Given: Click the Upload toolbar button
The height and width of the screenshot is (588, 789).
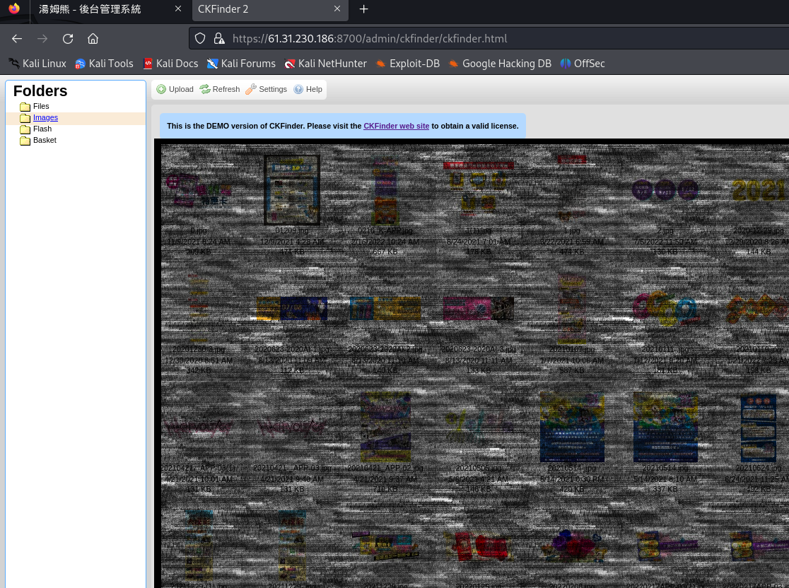Looking at the screenshot, I should click(x=175, y=89).
